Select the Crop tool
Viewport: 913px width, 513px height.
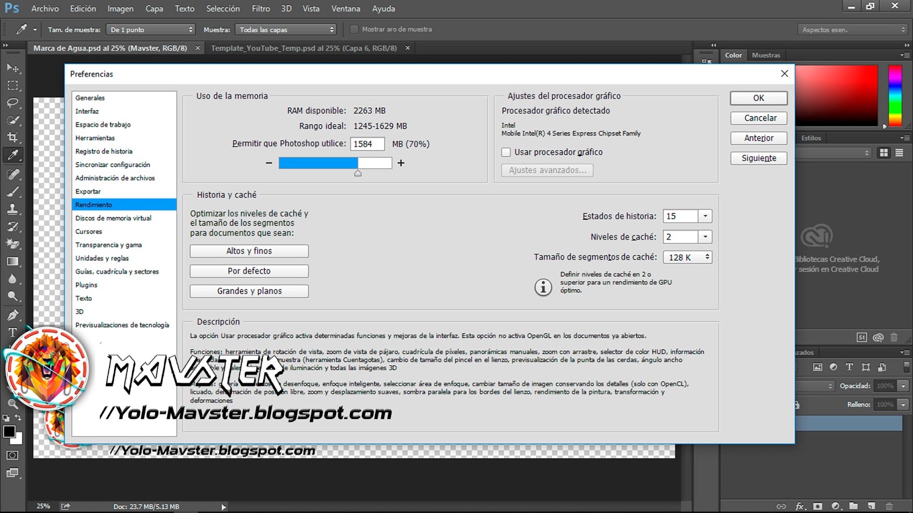pos(13,137)
